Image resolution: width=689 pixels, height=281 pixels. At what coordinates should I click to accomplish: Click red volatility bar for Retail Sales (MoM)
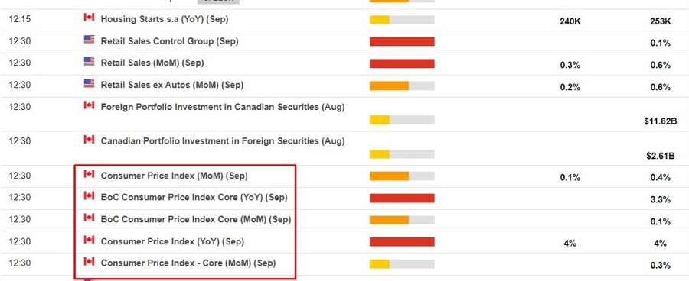402,63
